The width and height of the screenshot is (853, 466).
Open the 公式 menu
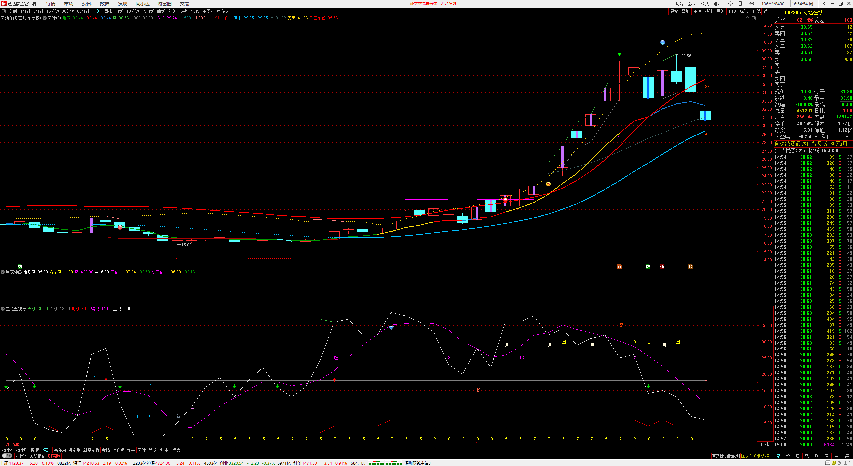(x=705, y=4)
